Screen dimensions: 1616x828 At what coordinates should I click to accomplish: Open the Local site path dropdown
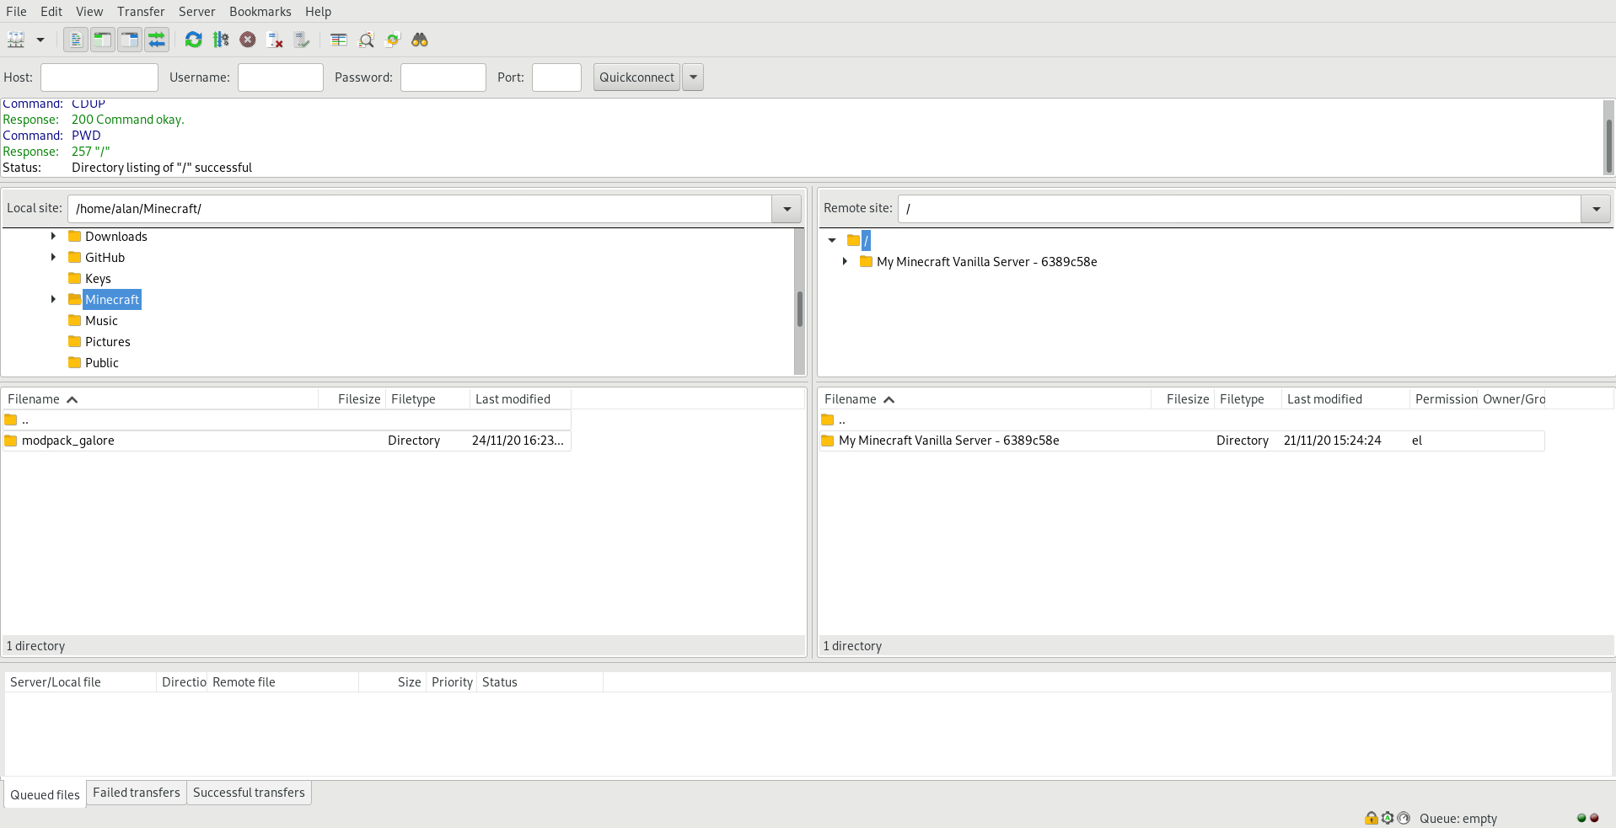[787, 209]
